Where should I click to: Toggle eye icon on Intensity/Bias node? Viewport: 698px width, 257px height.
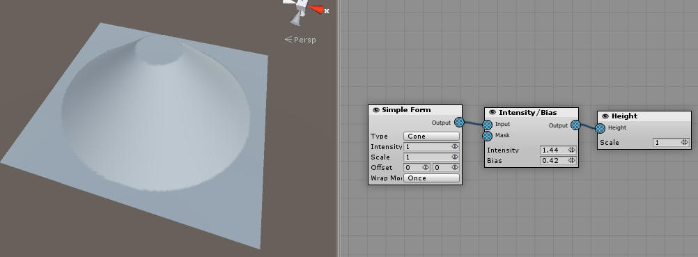[493, 113]
